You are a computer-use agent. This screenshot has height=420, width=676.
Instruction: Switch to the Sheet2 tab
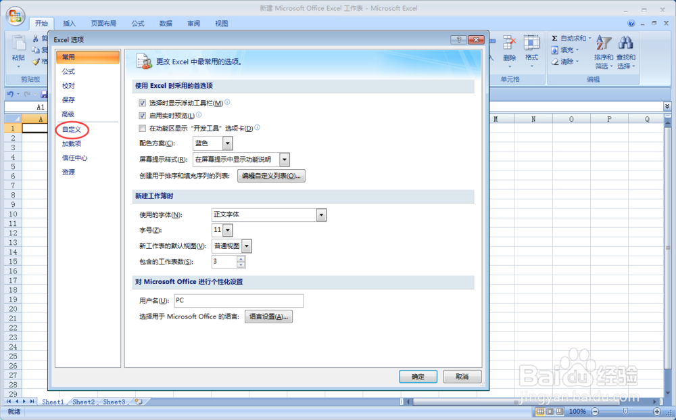(x=84, y=402)
